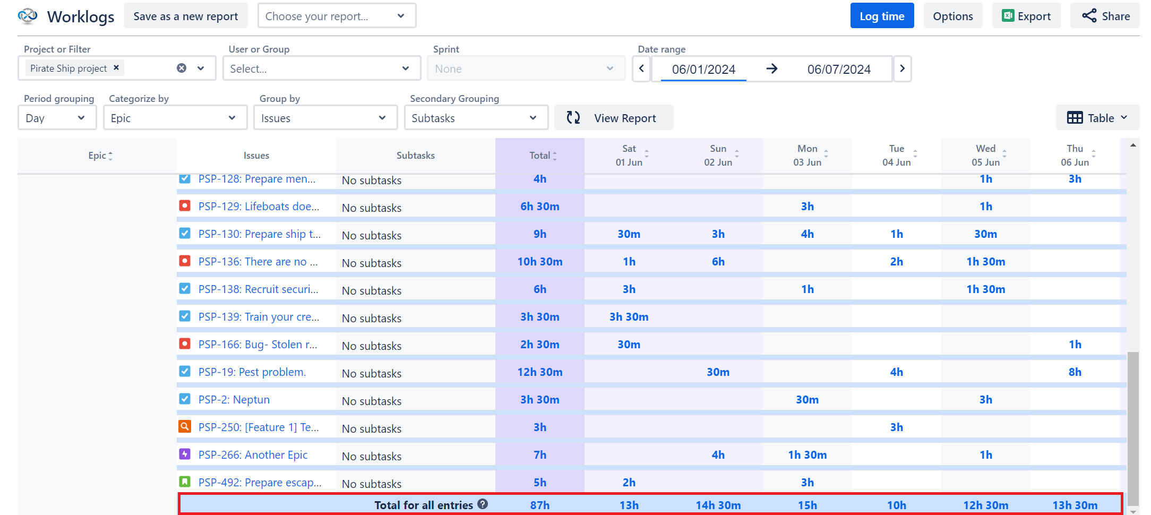
Task: Click the orange feature icon beside PSP-250
Action: click(185, 426)
